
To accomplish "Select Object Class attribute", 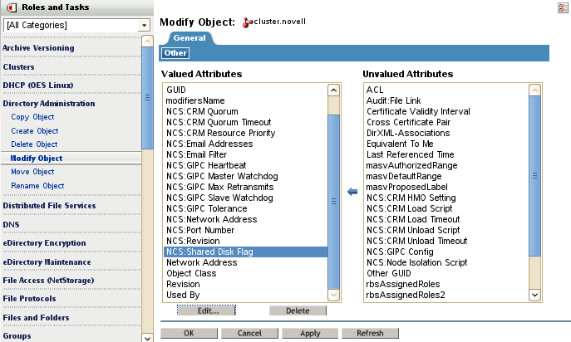I will click(245, 273).
